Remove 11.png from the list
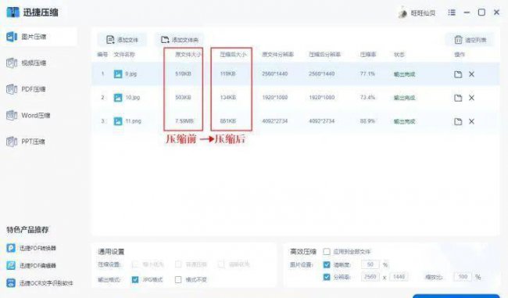 tap(471, 121)
